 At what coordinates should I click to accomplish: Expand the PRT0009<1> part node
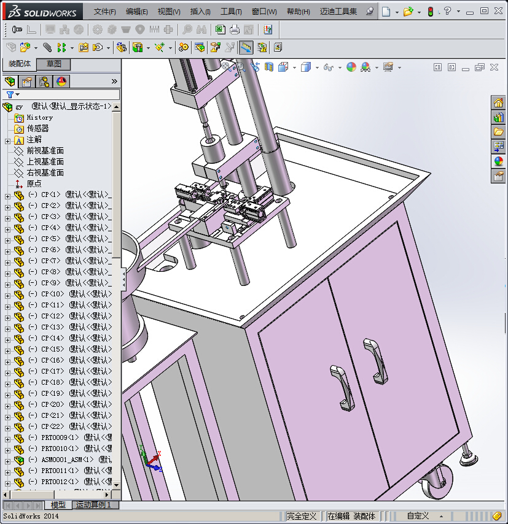8,439
